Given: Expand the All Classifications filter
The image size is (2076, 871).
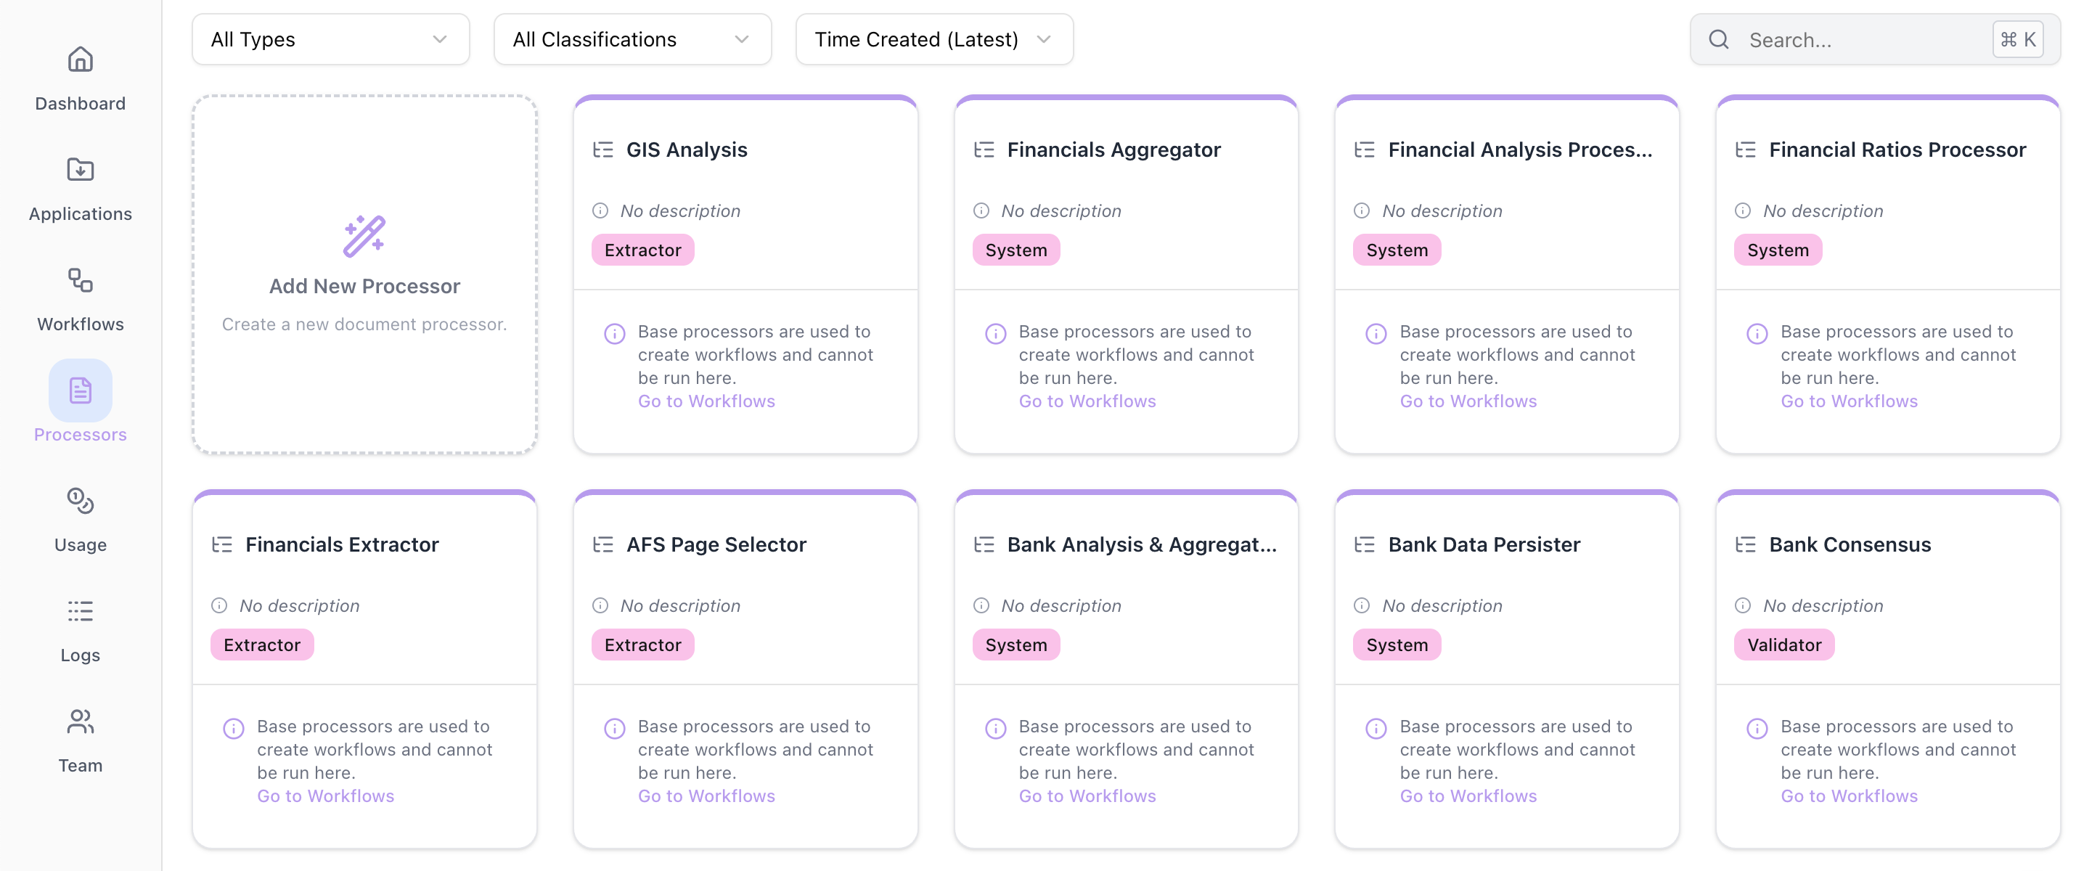Looking at the screenshot, I should pyautogui.click(x=632, y=38).
